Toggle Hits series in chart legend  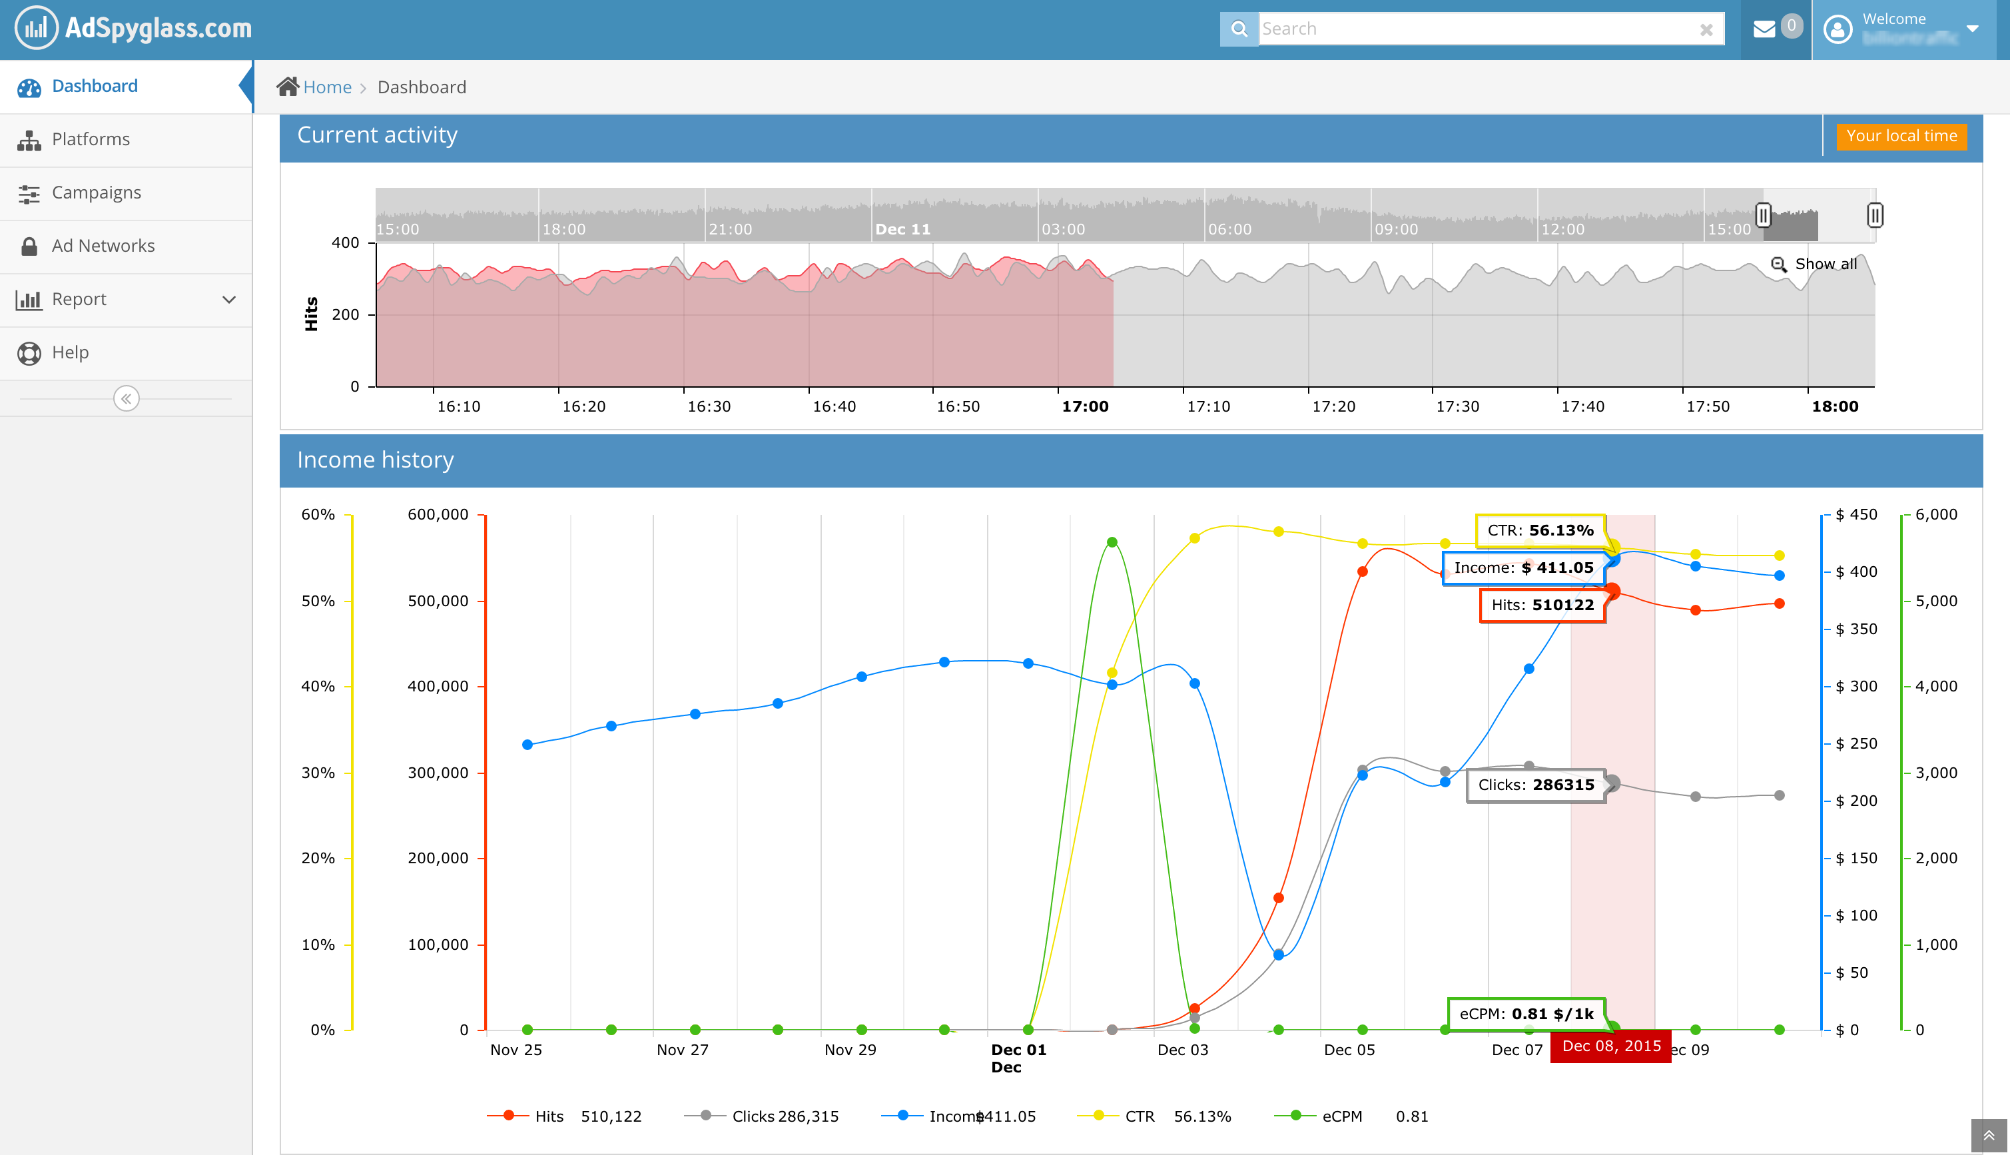point(549,1116)
